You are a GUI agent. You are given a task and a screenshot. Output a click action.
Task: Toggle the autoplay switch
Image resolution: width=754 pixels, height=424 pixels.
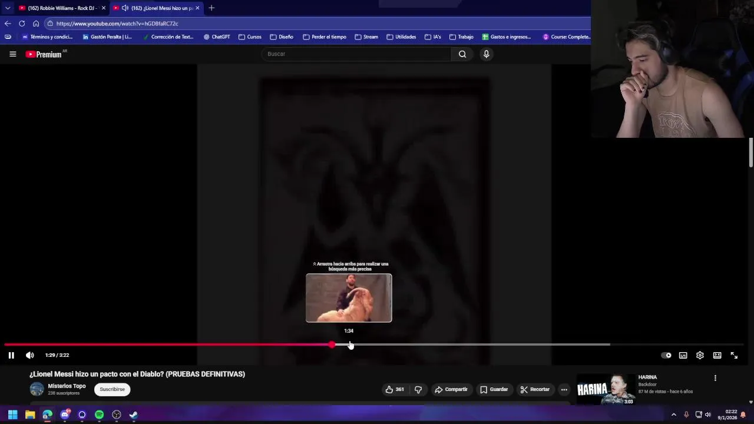pos(666,355)
